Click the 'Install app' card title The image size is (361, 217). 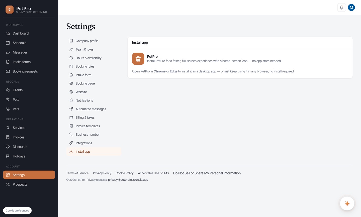(x=140, y=42)
